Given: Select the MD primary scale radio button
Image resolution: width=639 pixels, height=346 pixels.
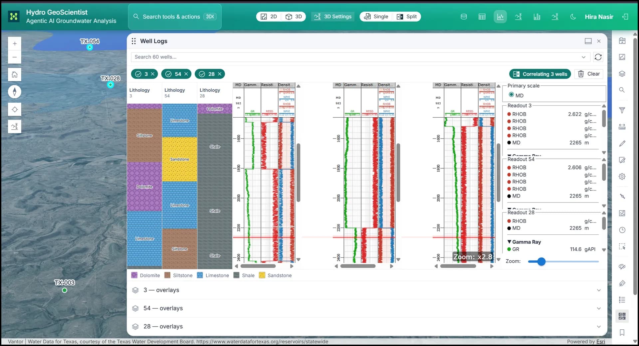Looking at the screenshot, I should 512,95.
